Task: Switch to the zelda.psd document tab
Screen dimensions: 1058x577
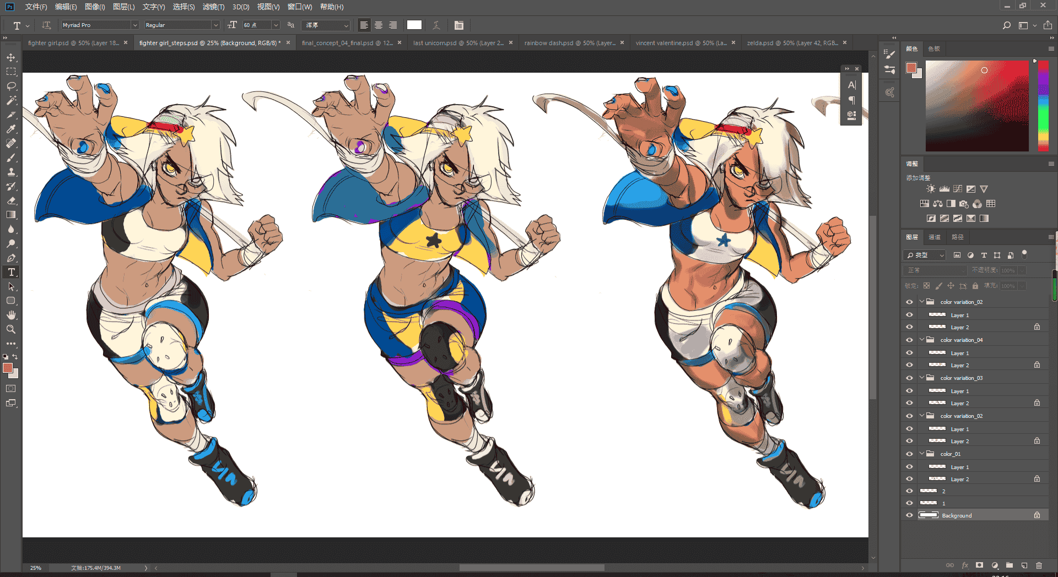Action: (797, 42)
